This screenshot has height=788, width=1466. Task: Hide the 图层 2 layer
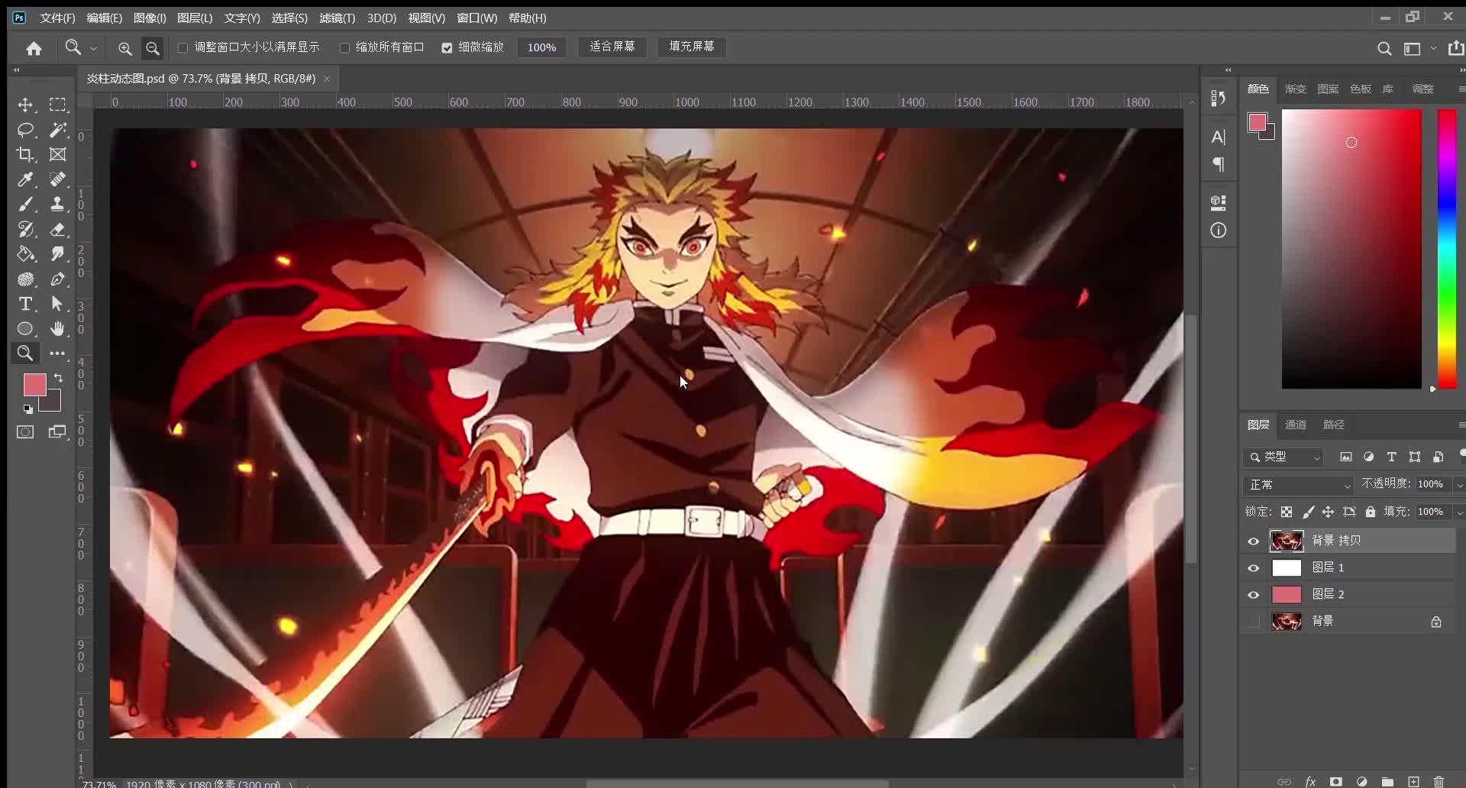coord(1253,595)
